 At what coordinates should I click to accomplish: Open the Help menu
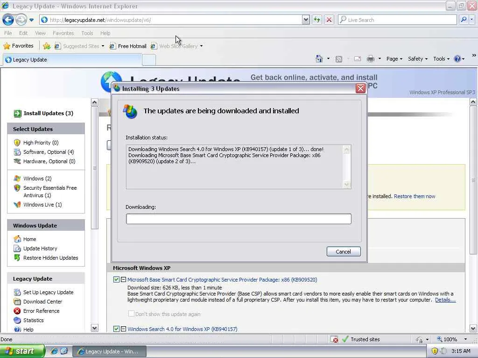tap(105, 33)
